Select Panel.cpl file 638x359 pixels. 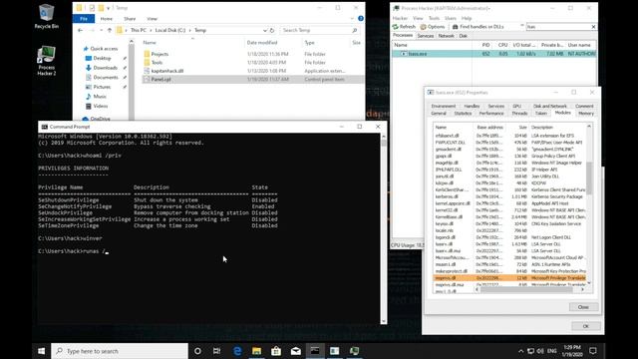tap(252, 80)
